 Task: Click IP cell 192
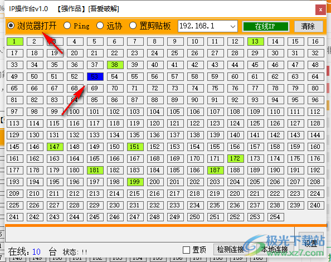point(316,170)
